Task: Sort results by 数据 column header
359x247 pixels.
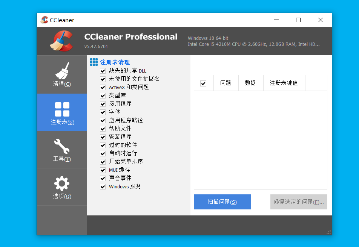Action: [251, 83]
